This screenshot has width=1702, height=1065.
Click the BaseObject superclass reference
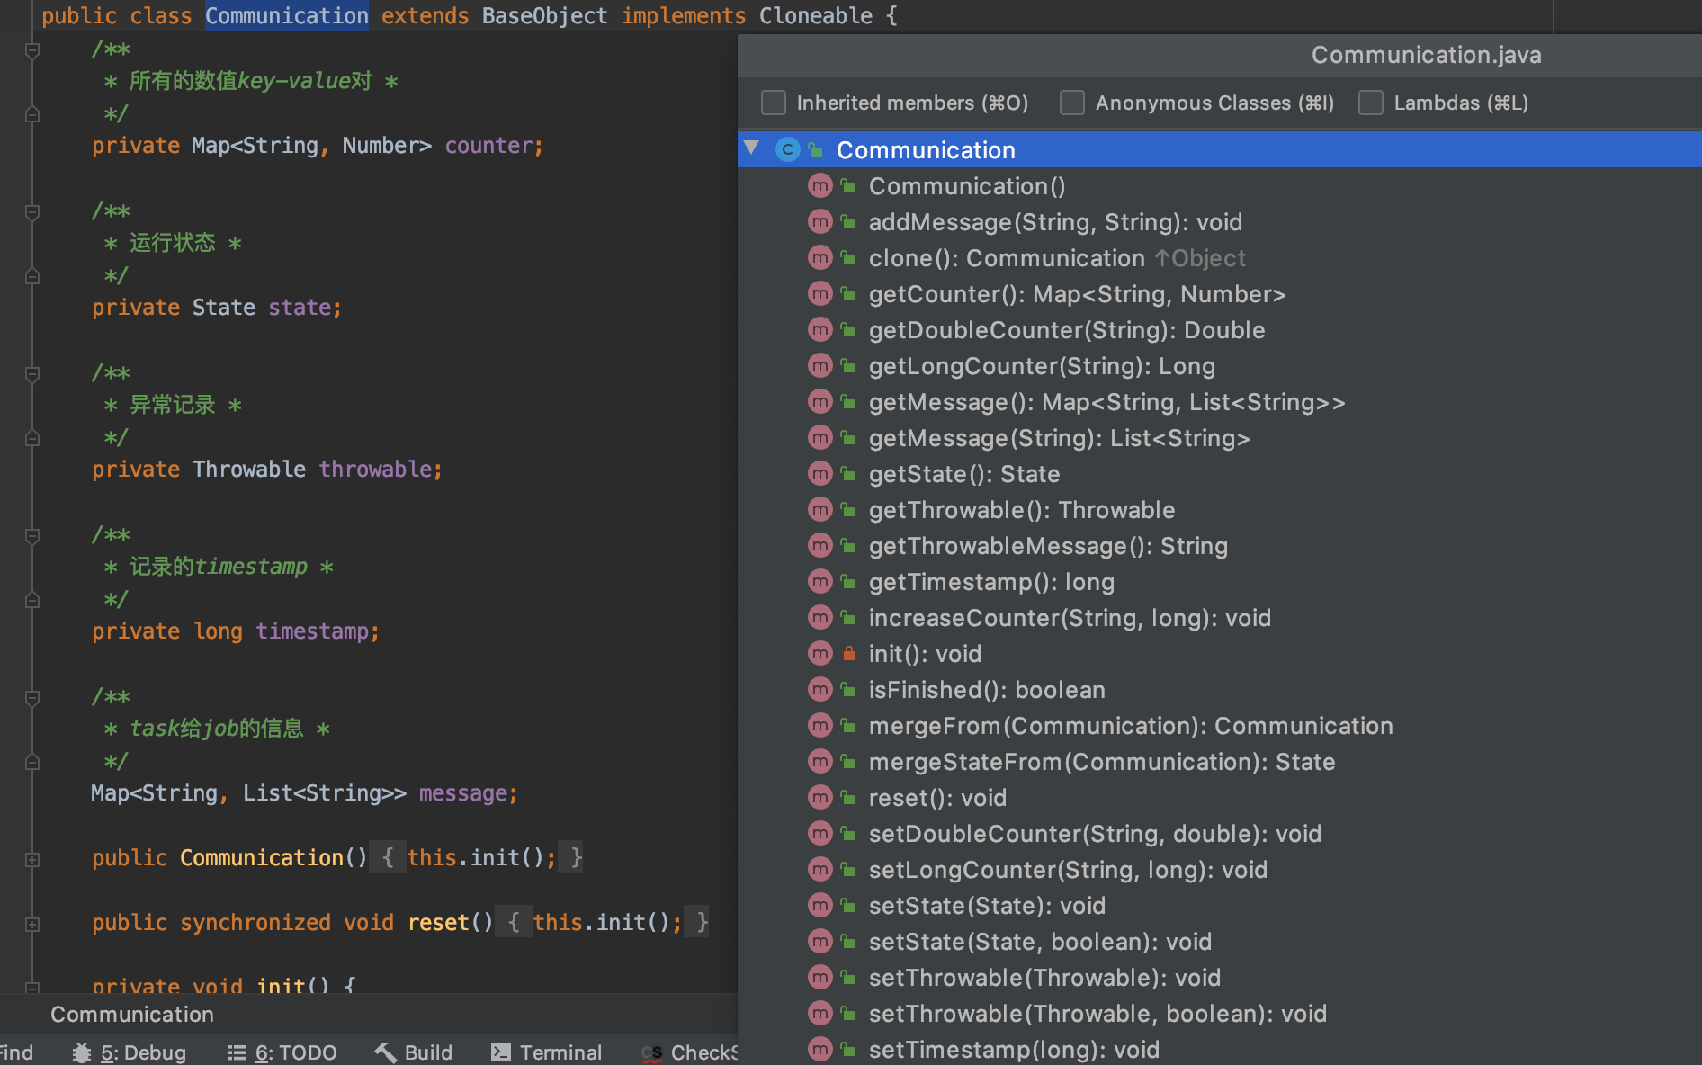click(544, 15)
